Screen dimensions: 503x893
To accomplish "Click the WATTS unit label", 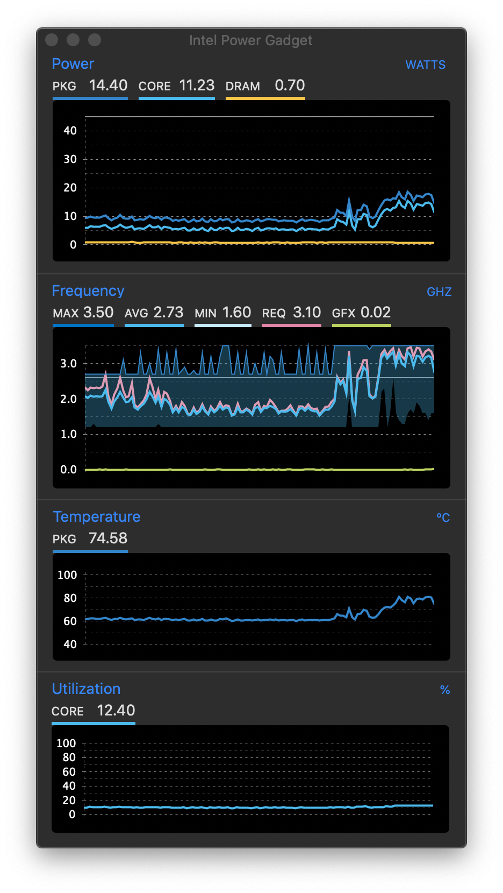I will coord(425,65).
